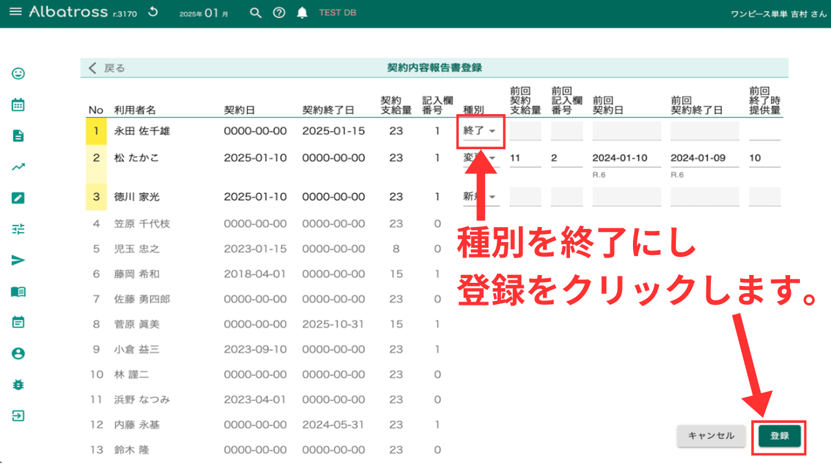
Task: Click the キャンセル button
Action: pyautogui.click(x=712, y=436)
